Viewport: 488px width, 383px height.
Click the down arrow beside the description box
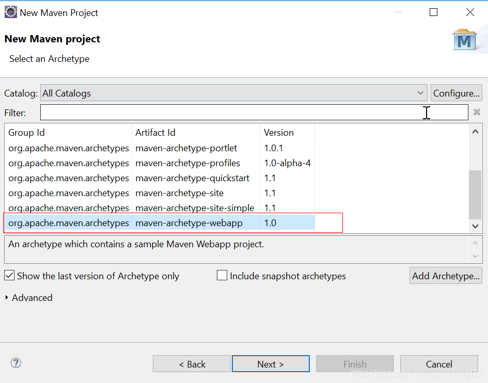pyautogui.click(x=476, y=256)
